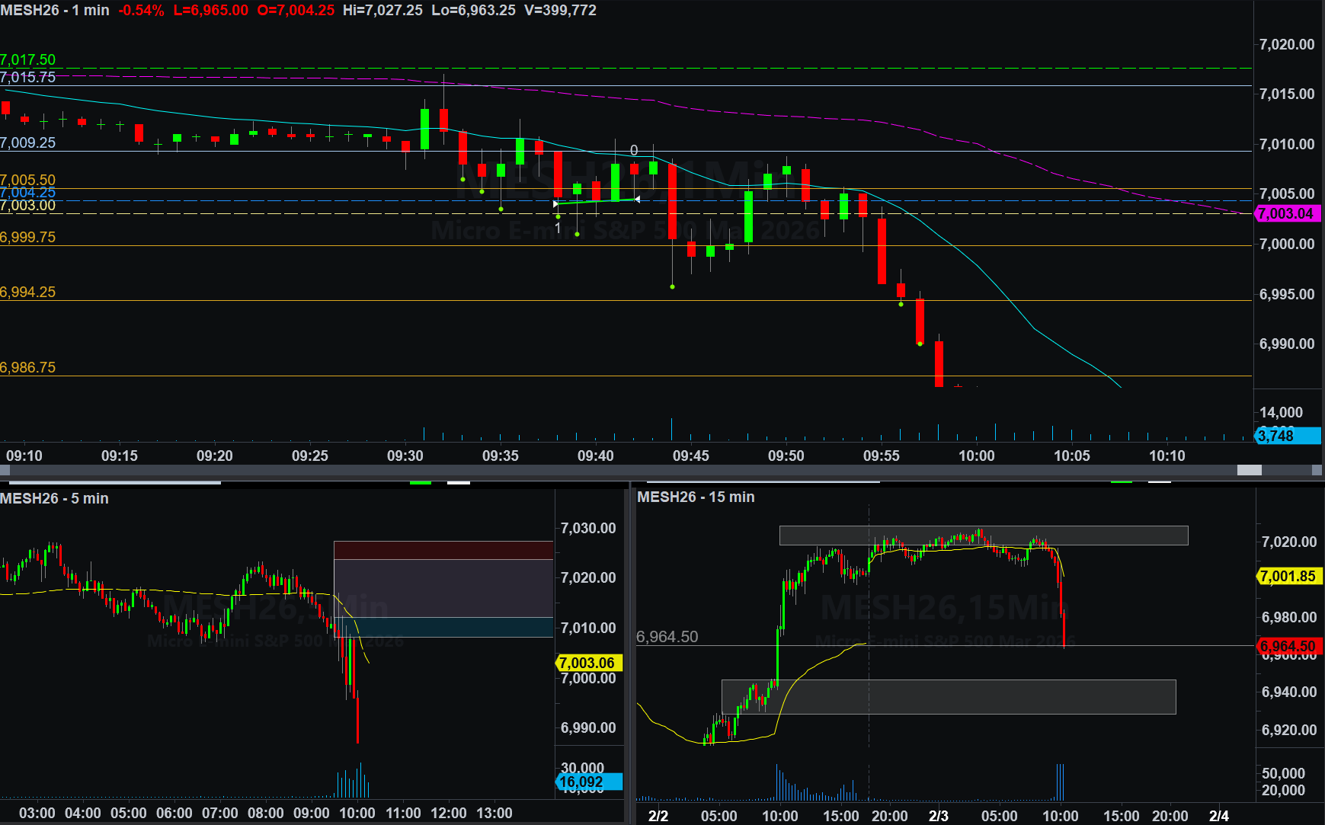This screenshot has height=825, width=1325.
Task: Click the red 6,964.50 price tag
Action: click(x=1288, y=646)
